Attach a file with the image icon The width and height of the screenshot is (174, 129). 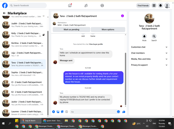[x=58, y=112]
